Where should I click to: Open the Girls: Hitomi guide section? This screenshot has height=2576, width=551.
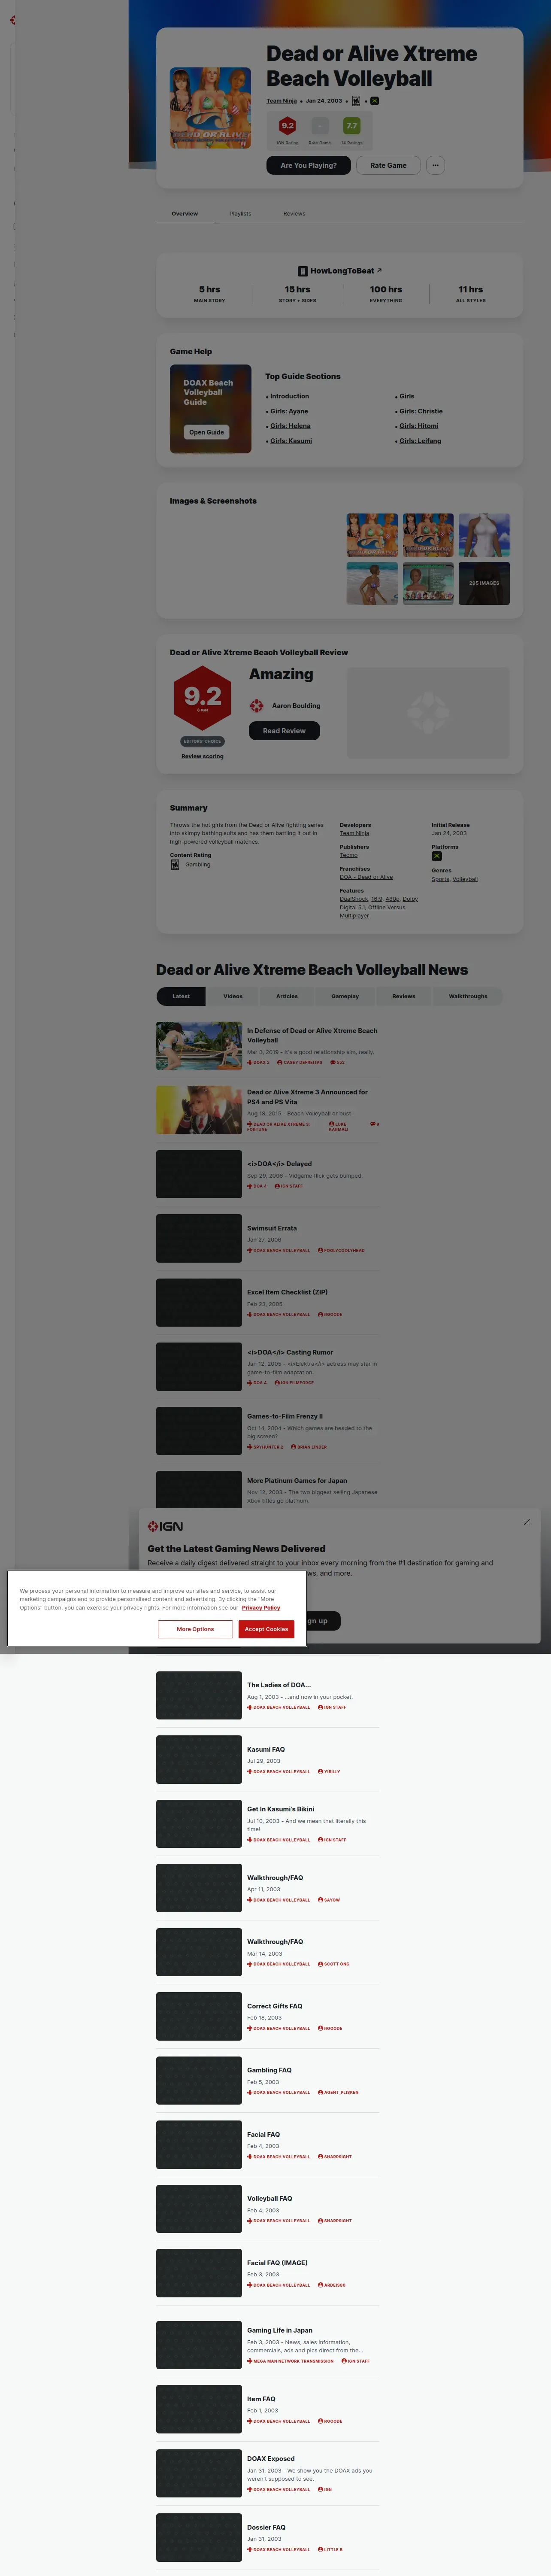click(x=419, y=426)
